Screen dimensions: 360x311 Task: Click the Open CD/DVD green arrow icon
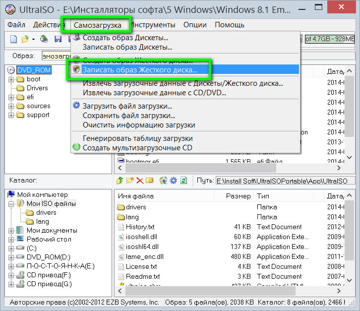[x=44, y=39]
